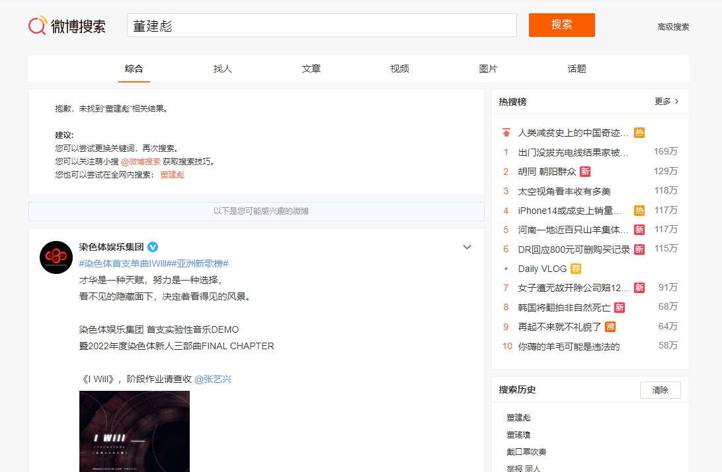Viewport: 722px width, 472px height.
Task: Expand the post options chevron menu
Action: click(x=467, y=247)
